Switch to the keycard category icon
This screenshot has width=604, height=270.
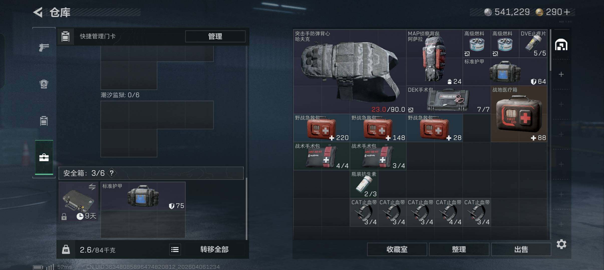[44, 121]
